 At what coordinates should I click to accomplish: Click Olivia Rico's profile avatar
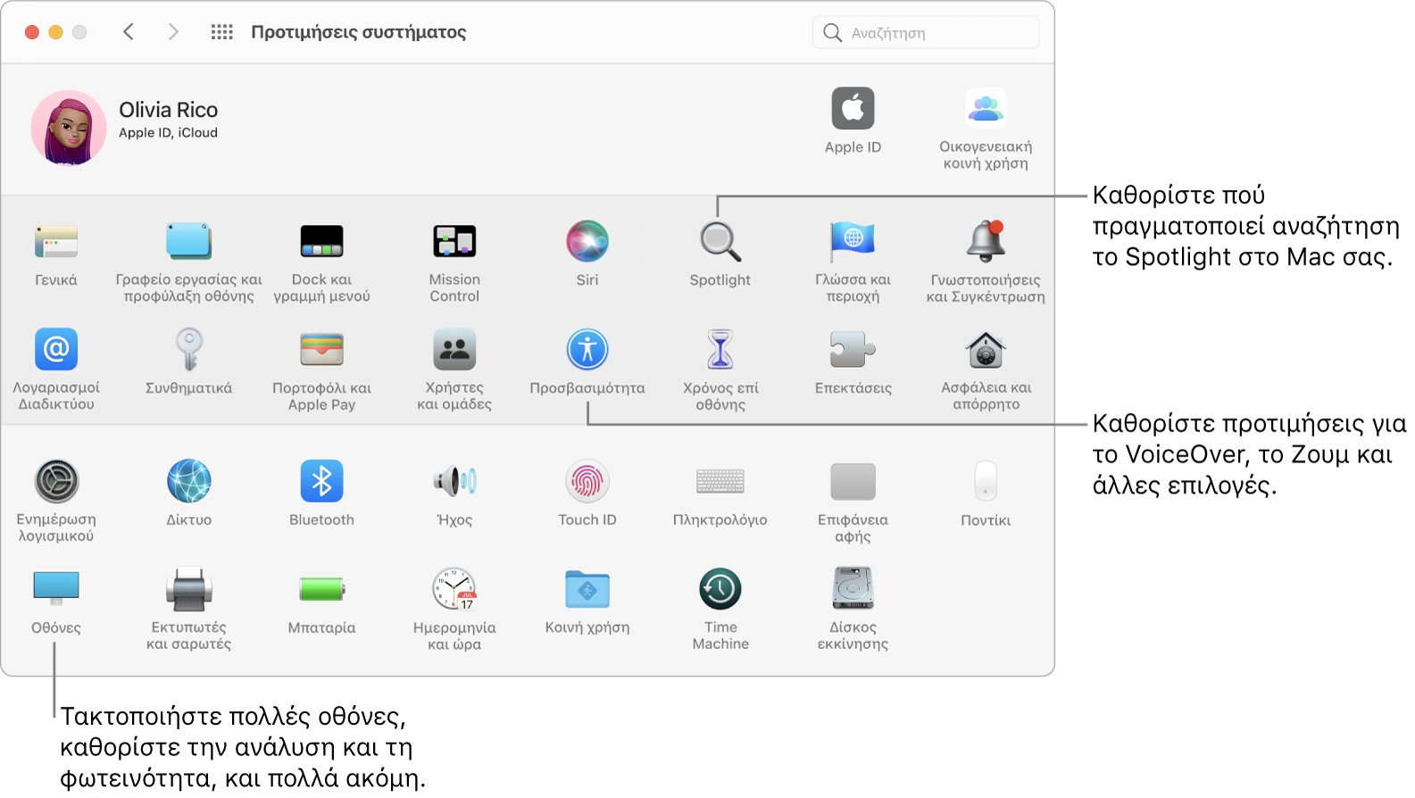point(69,129)
